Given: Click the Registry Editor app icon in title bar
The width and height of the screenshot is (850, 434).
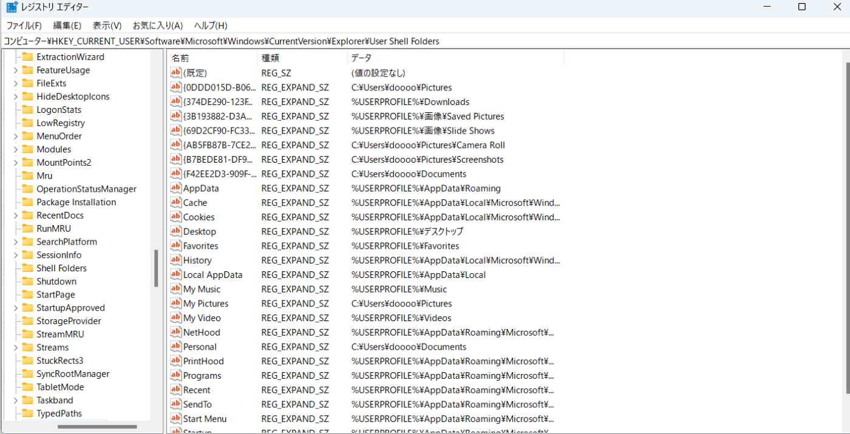Looking at the screenshot, I should (12, 7).
